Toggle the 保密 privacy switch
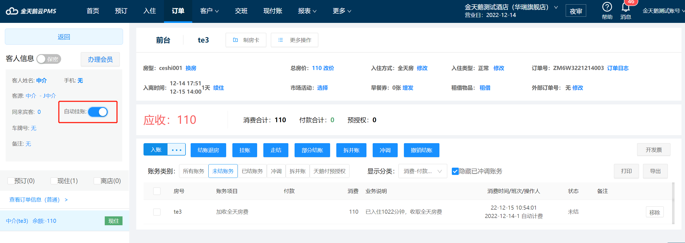This screenshot has width=685, height=243. point(49,59)
